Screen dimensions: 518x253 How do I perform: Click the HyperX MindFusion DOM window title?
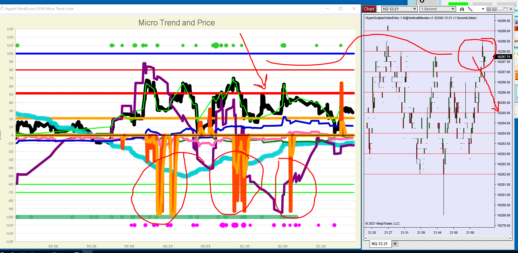coord(39,9)
